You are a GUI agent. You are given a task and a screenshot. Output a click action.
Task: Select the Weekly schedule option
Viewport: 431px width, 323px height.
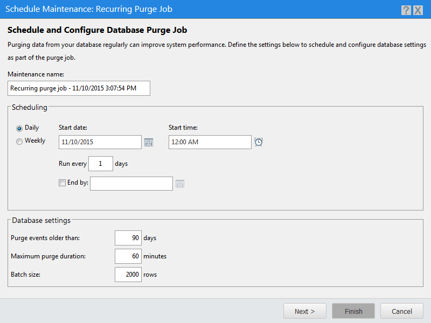[20, 141]
